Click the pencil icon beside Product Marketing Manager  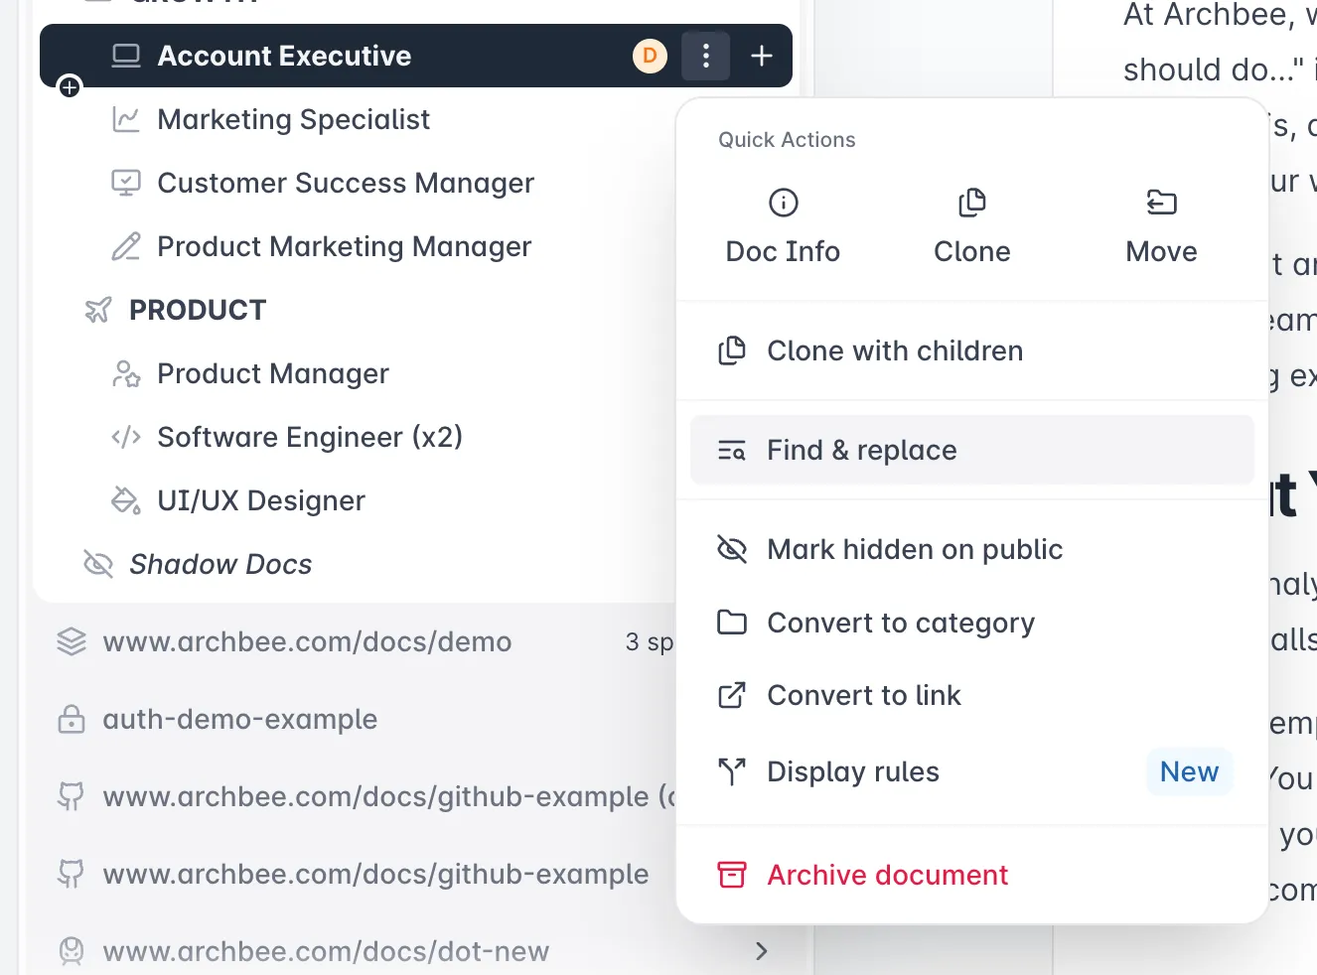coord(126,246)
